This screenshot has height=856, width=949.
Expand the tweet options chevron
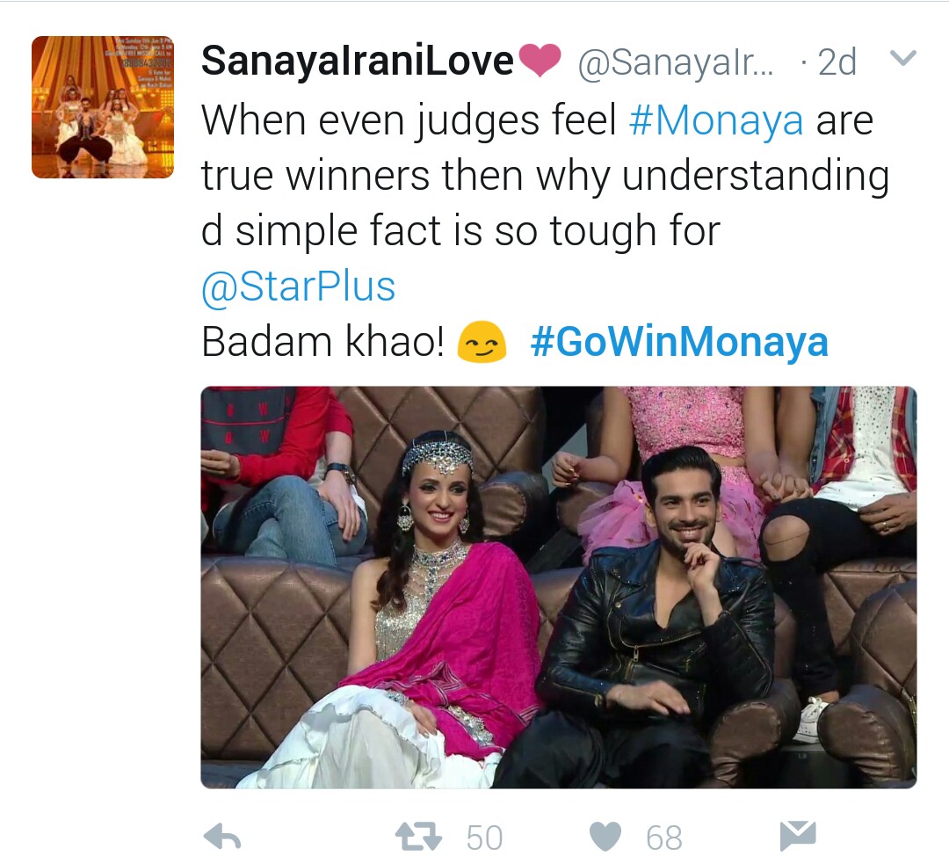coord(903,58)
